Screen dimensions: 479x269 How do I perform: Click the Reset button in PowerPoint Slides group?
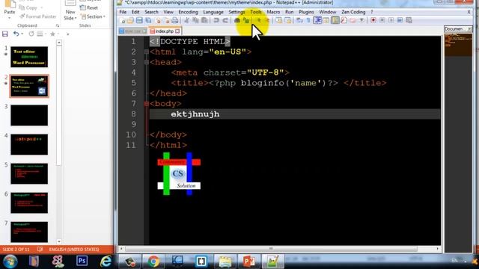point(89,7)
